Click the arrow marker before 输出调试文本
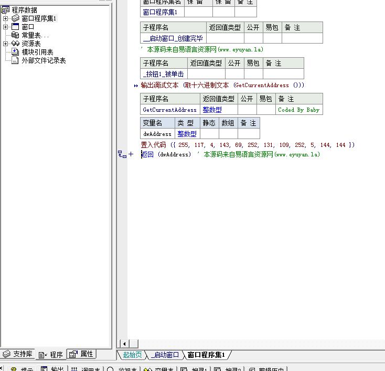 [x=136, y=86]
